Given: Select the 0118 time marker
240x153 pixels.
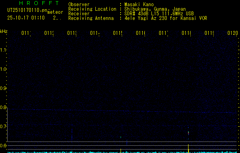Looking at the screenshot, I should [186, 34].
